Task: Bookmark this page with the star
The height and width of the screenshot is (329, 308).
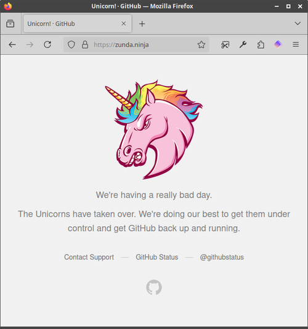Action: 201,44
